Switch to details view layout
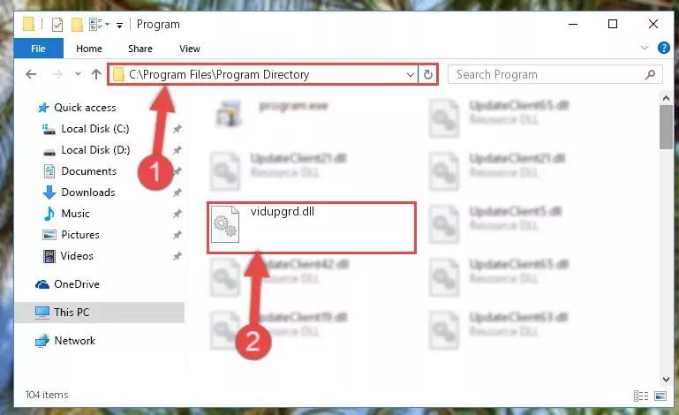679x415 pixels. click(x=641, y=396)
